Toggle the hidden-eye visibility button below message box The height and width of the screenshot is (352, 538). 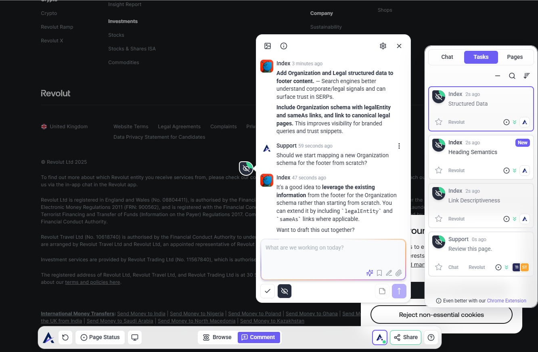(285, 291)
